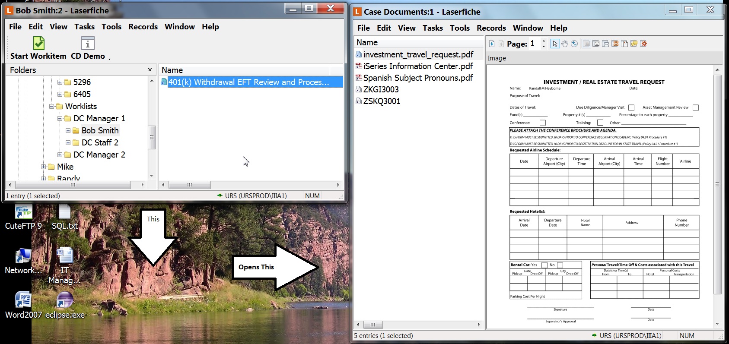Screen dimensions: 729x344
Task: Click the red gear pane icon
Action: (643, 44)
